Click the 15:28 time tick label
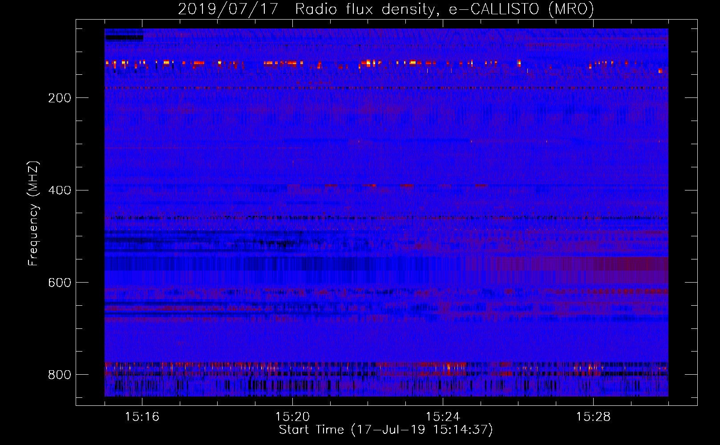 (x=593, y=417)
